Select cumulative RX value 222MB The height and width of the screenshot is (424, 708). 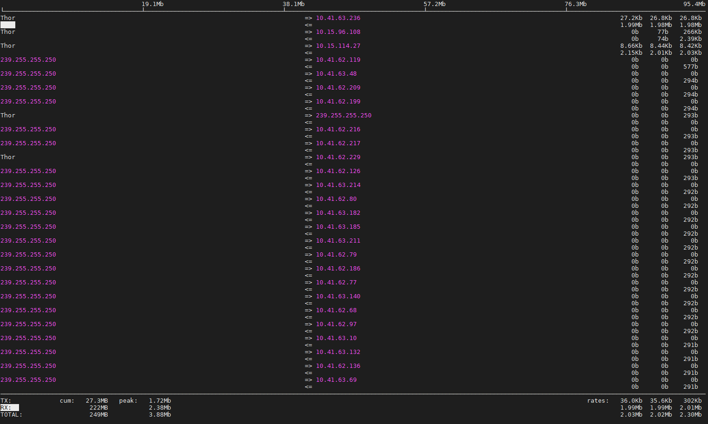pyautogui.click(x=99, y=408)
